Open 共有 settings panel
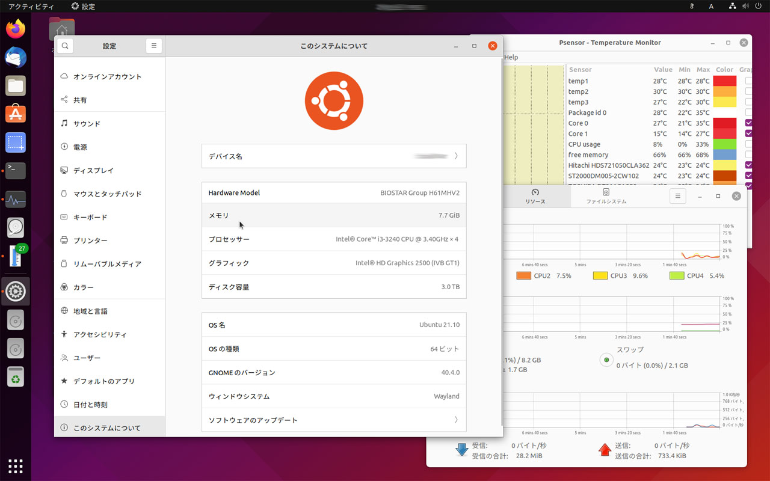The image size is (770, 481). coord(109,100)
